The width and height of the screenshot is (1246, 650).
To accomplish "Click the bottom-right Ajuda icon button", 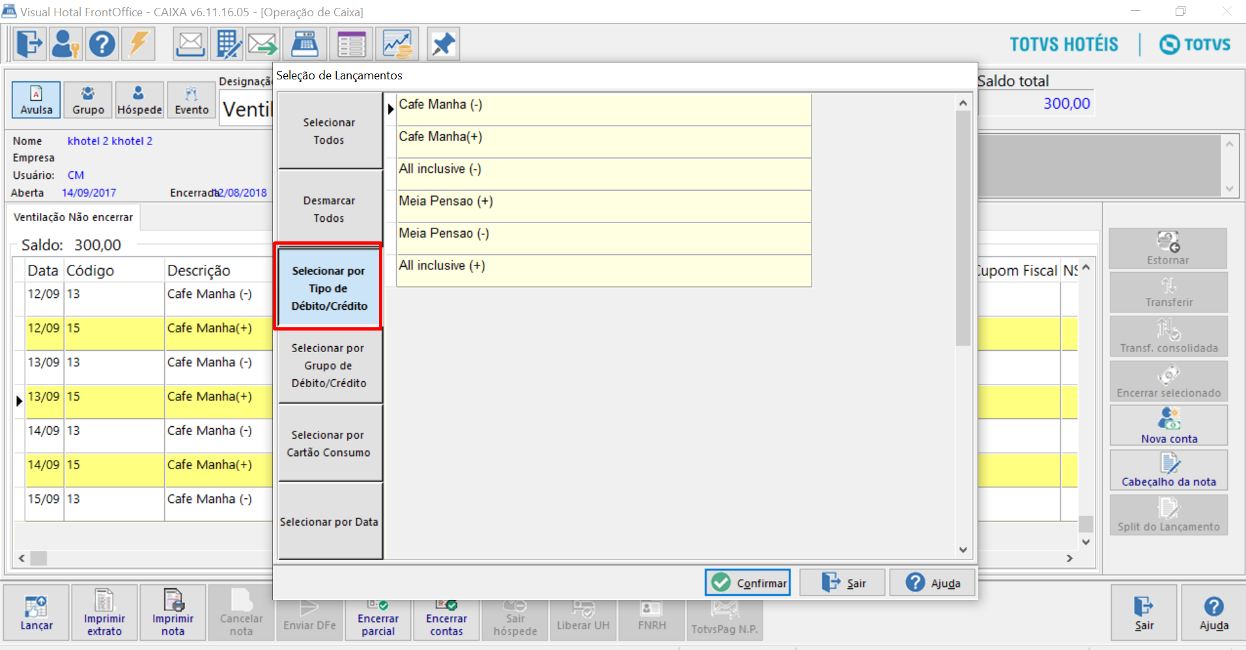I will 1213,613.
